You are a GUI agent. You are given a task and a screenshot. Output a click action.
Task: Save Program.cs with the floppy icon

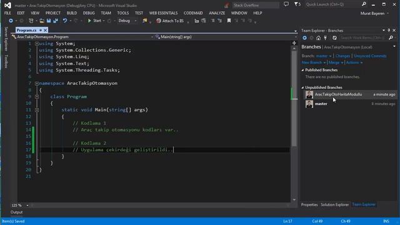click(49, 21)
